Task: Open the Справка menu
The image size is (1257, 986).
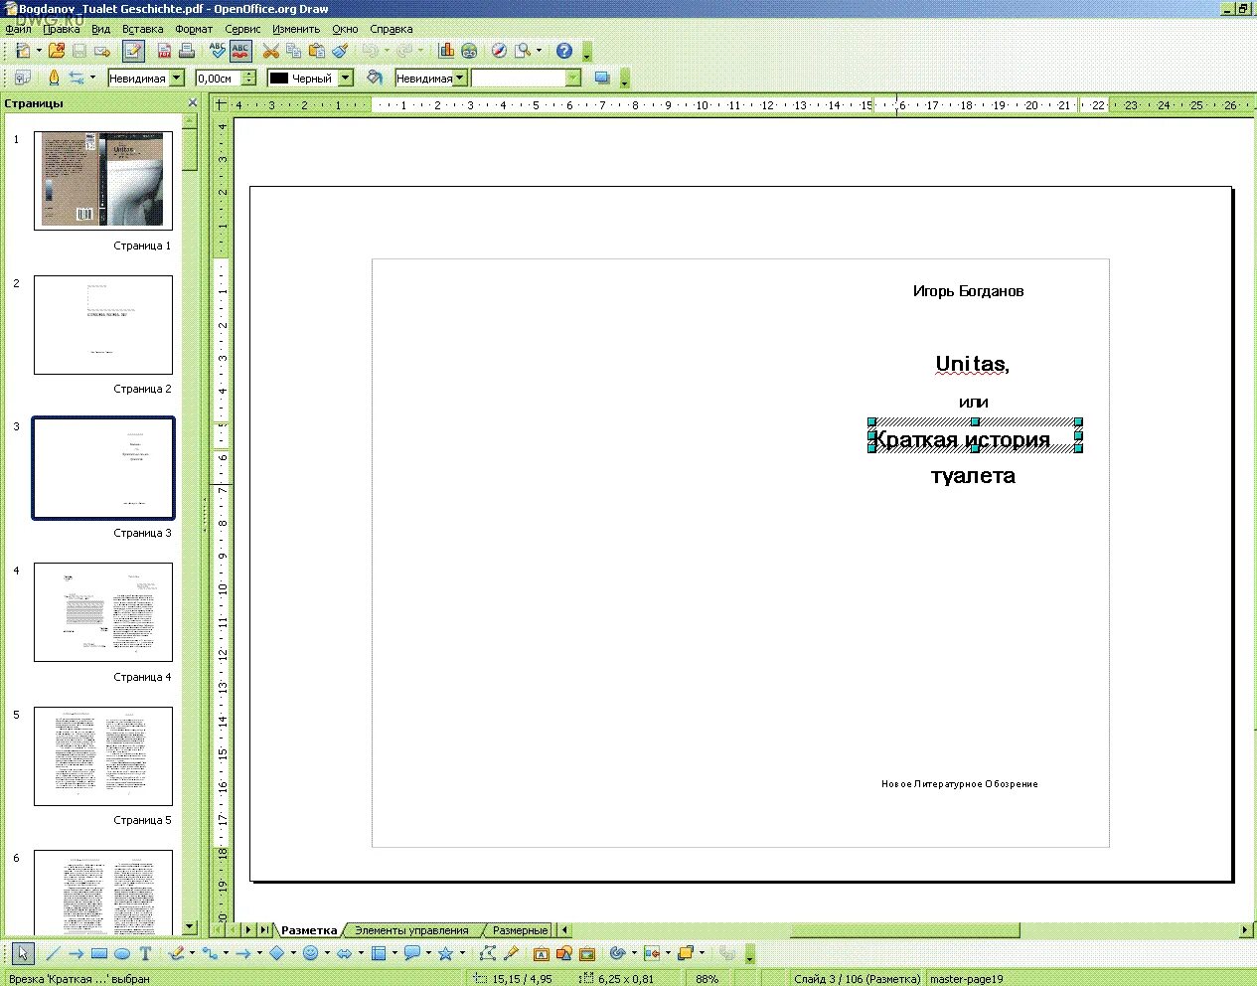Action: click(391, 29)
